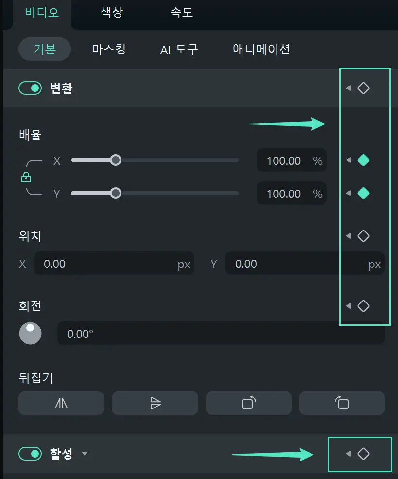Open the 마스킹 sub-tab
The height and width of the screenshot is (479, 398).
(x=109, y=49)
